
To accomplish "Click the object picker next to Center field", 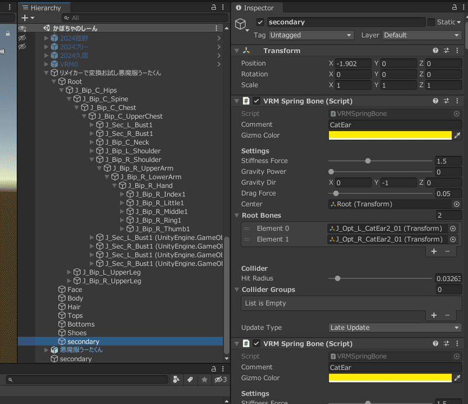I will click(456, 204).
